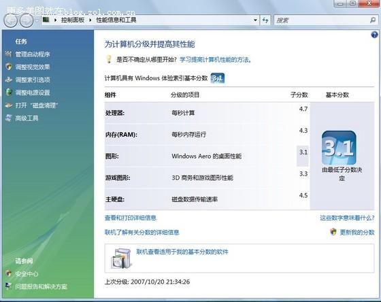The width and height of the screenshot is (381, 302).
Task: Click the 上次分级 date text
Action: pyautogui.click(x=147, y=282)
